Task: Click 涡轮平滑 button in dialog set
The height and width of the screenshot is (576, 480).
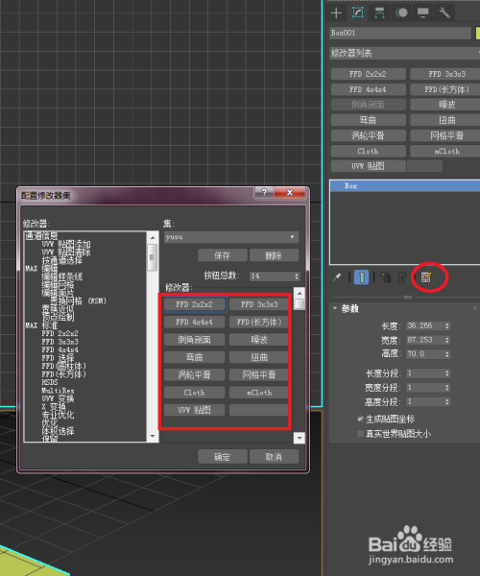Action: point(194,375)
